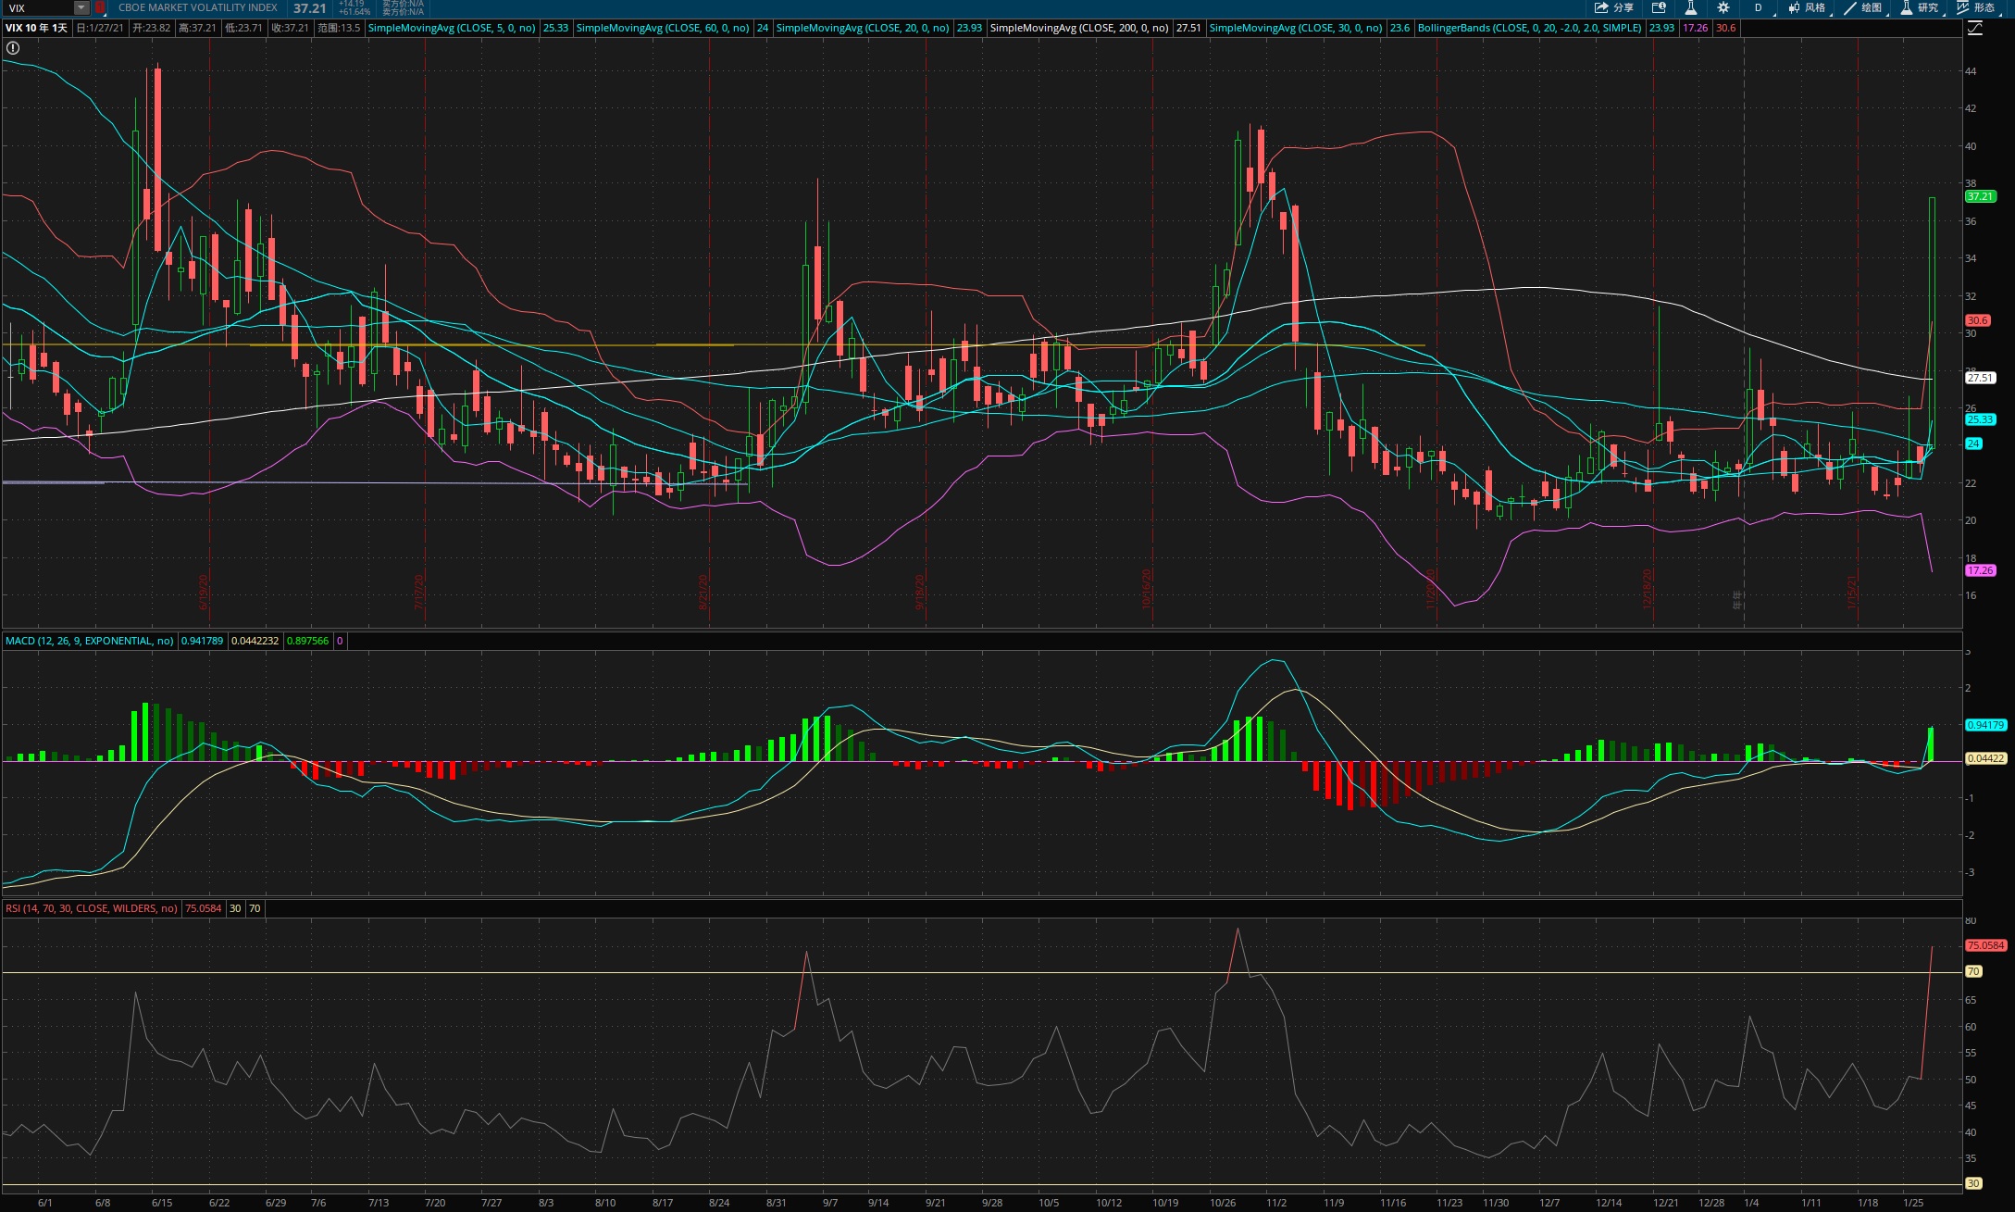This screenshot has height=1212, width=2015.
Task: Open chart settings gear icon
Action: tap(1723, 7)
